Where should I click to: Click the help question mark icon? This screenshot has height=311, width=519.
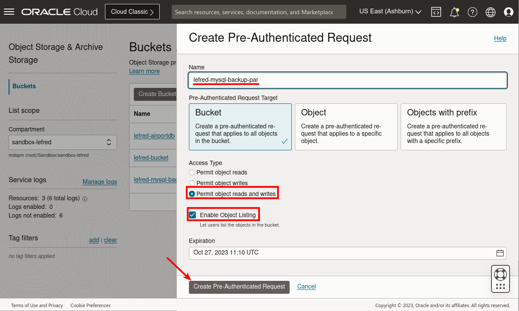tap(473, 12)
